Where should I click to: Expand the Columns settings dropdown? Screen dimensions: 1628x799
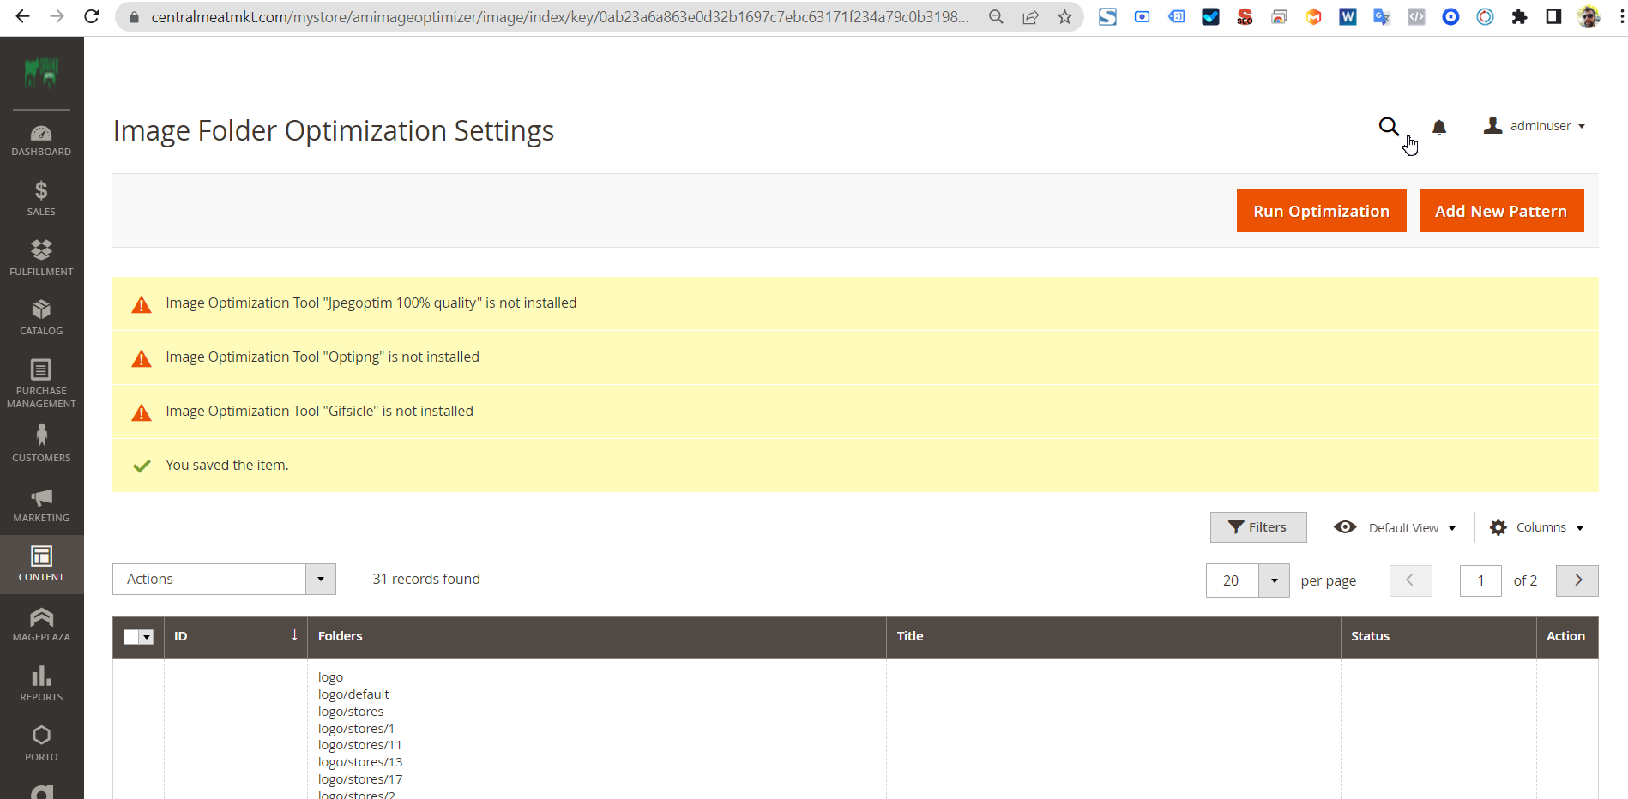pos(1537,527)
